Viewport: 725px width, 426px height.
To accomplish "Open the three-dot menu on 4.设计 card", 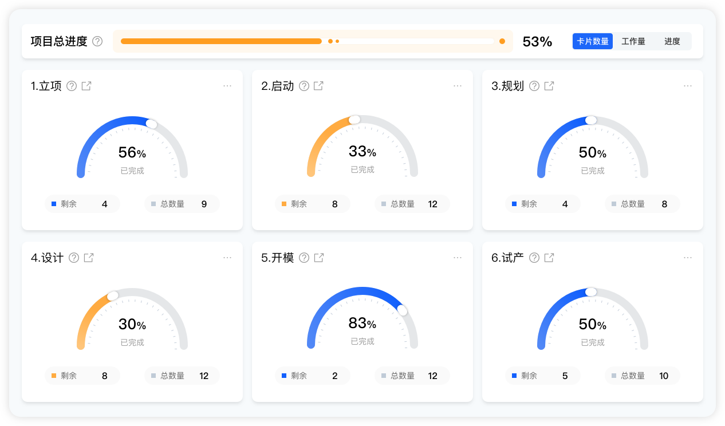I will [227, 258].
